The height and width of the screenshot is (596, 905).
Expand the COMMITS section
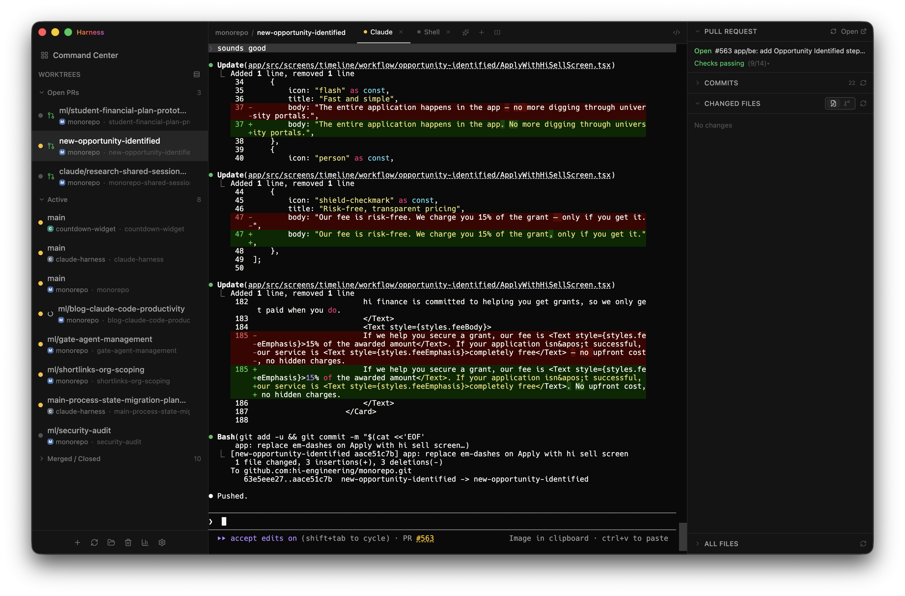click(698, 83)
